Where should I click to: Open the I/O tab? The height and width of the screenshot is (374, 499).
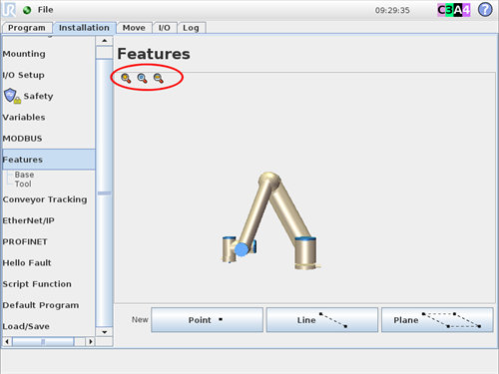165,28
